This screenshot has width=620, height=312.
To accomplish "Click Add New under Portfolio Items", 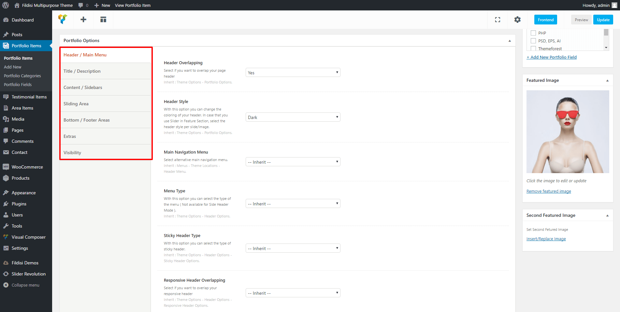I will coord(13,67).
